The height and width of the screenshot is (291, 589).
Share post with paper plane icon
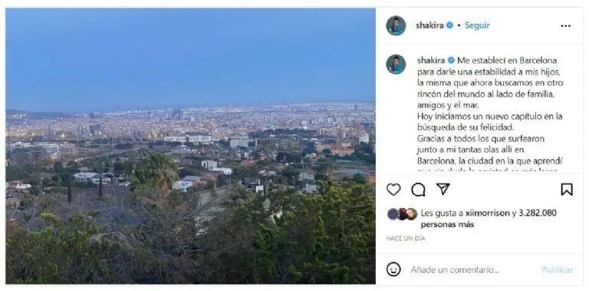(x=443, y=189)
